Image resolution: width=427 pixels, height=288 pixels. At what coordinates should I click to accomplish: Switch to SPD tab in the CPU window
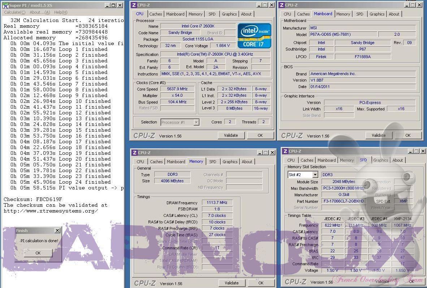pyautogui.click(x=212, y=14)
